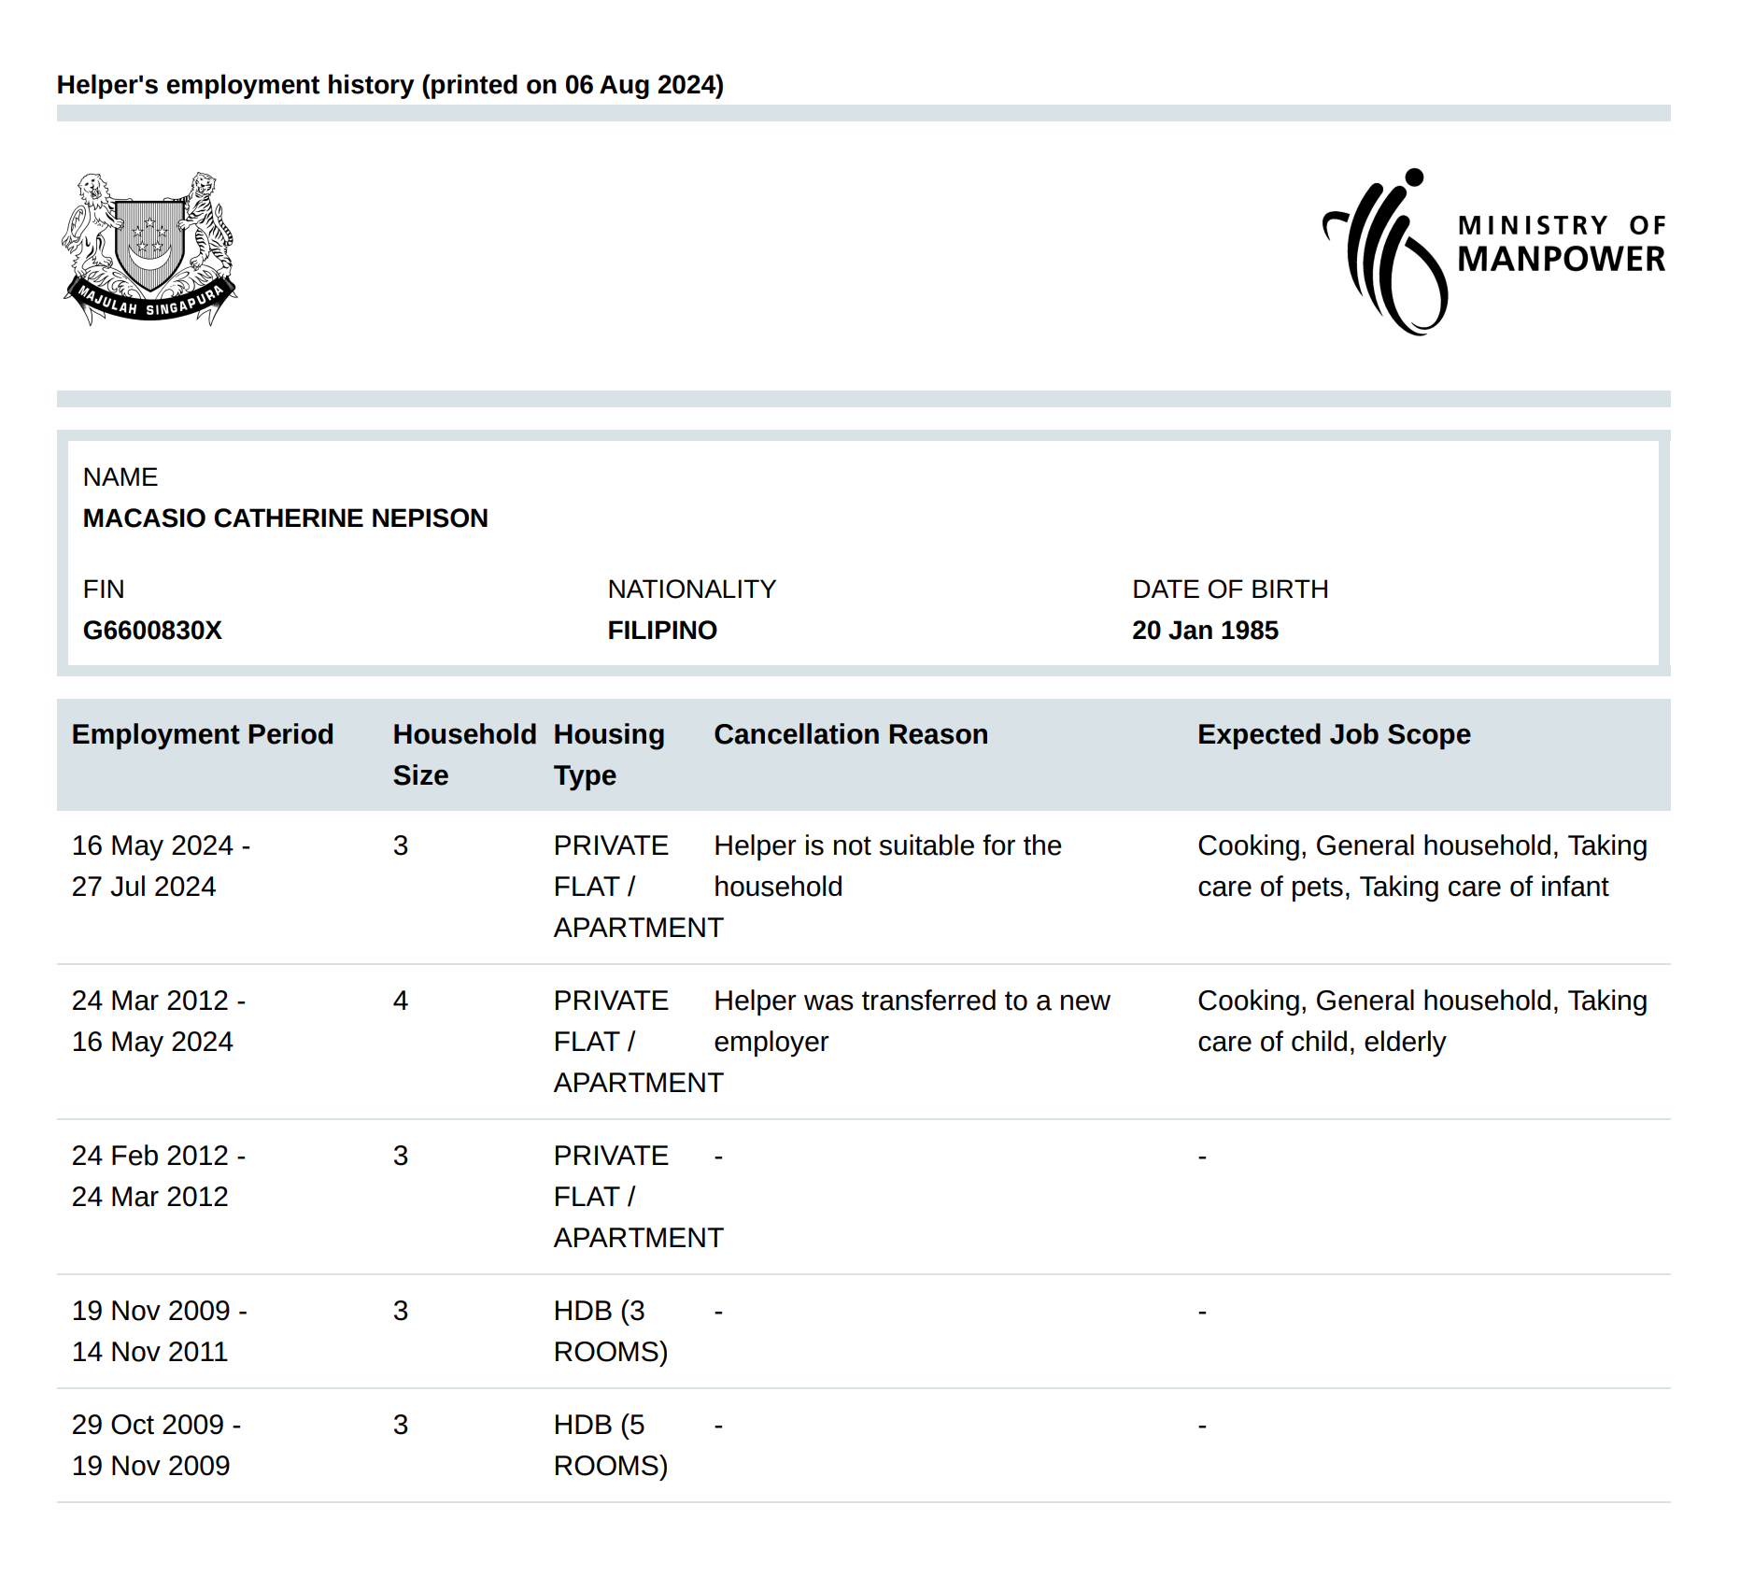Click job scope mentioning child, elderly
1754x1576 pixels.
point(1422,1021)
